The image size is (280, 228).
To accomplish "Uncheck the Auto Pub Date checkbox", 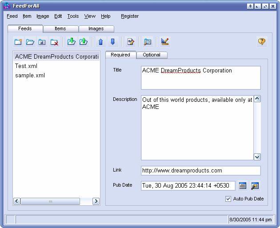I will [x=228, y=199].
